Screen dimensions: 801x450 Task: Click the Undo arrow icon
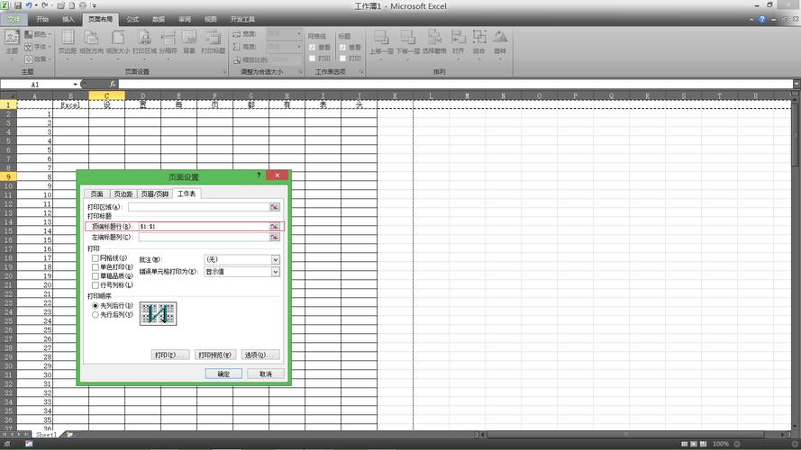29,5
